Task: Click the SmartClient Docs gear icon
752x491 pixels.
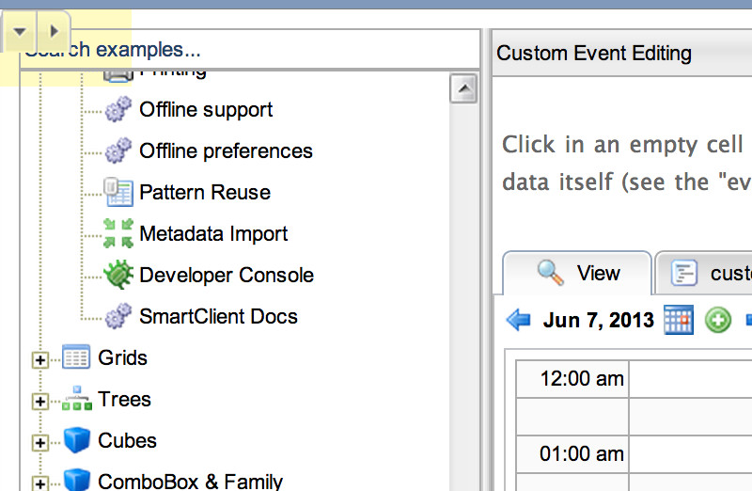Action: point(117,317)
